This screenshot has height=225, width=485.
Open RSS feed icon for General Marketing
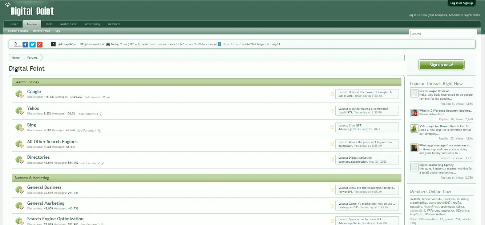point(332,206)
